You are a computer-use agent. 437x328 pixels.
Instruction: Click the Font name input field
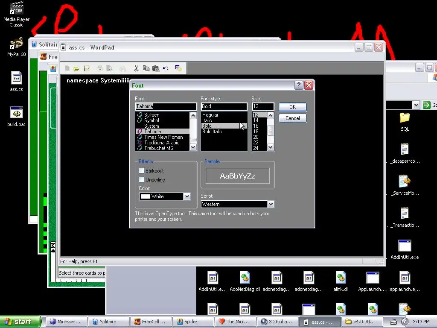[x=166, y=106]
